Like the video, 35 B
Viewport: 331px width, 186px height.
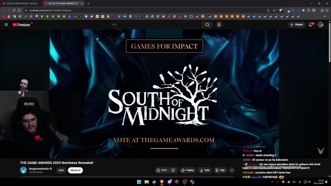161,170
